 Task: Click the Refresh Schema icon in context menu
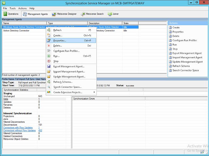coord(49,82)
